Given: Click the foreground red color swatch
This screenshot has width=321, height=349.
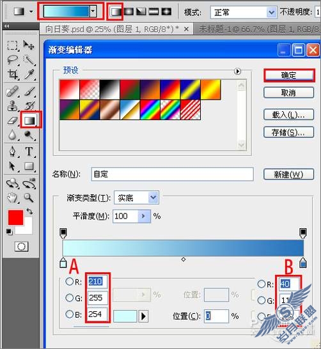Looking at the screenshot, I should pos(16,217).
